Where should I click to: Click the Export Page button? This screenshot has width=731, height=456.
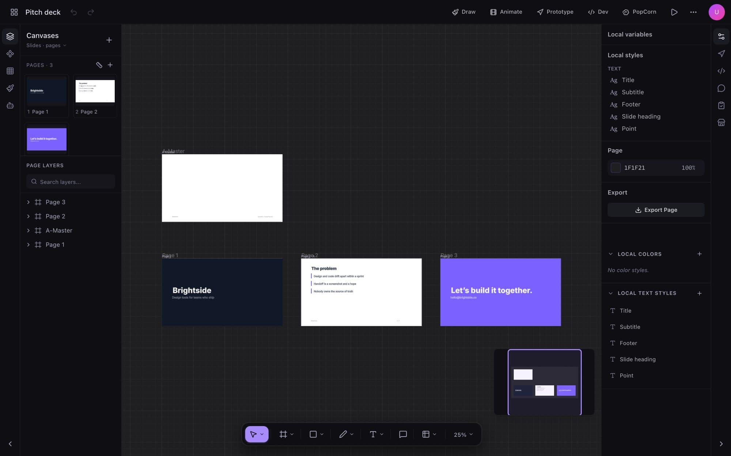coord(656,210)
